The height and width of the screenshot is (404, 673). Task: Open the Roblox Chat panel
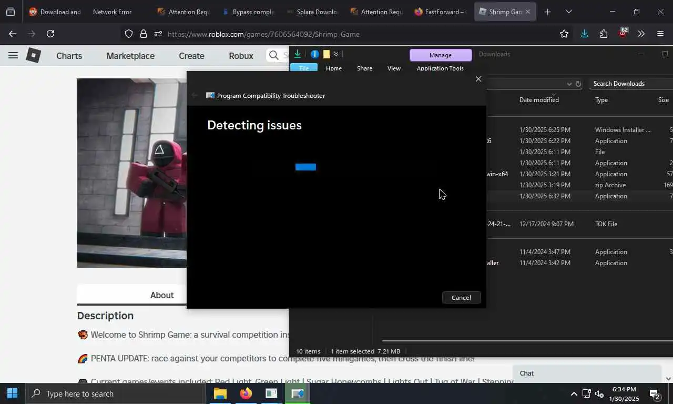pyautogui.click(x=587, y=373)
